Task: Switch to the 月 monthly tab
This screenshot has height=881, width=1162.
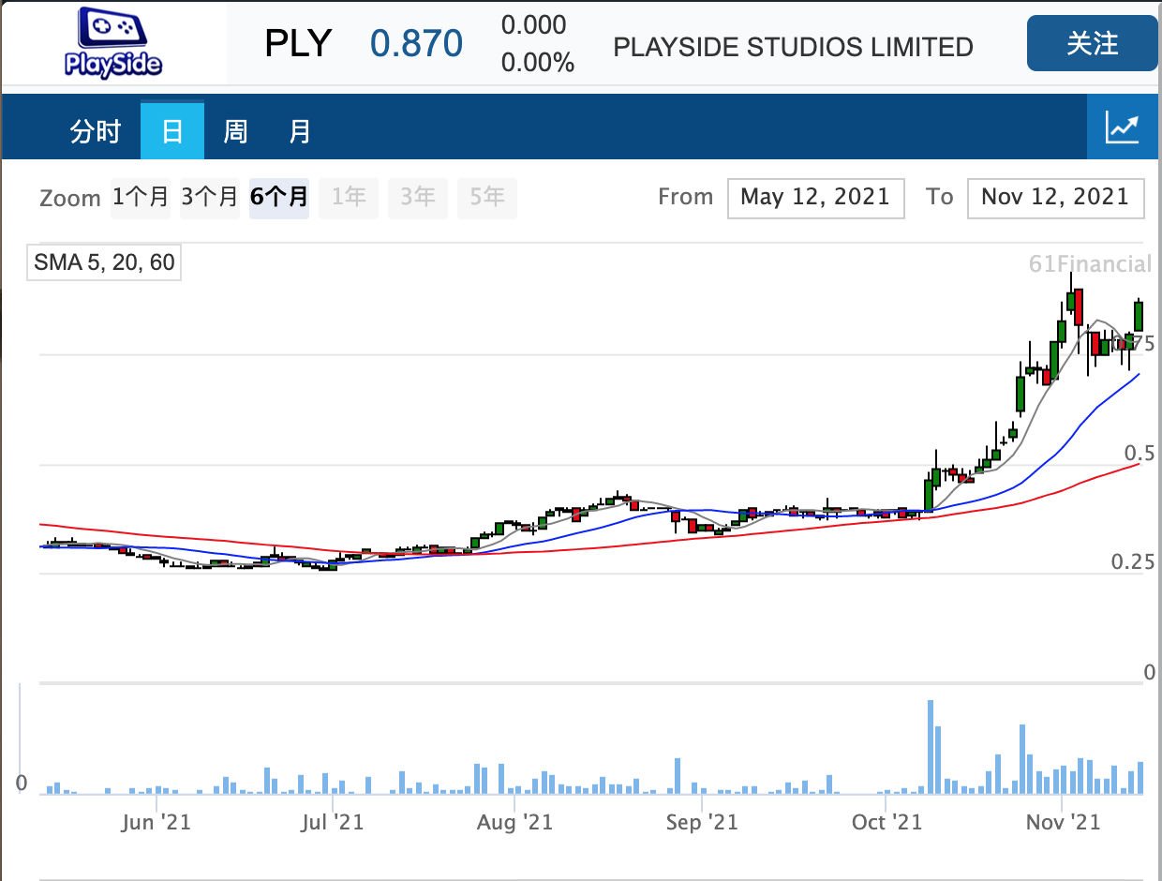Action: pyautogui.click(x=299, y=131)
